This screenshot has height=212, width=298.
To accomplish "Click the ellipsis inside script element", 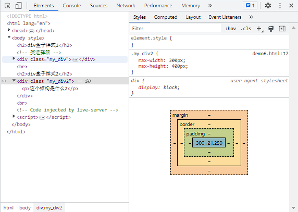I will [42, 118].
